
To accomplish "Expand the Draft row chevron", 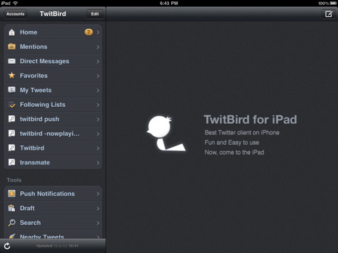I will point(98,208).
